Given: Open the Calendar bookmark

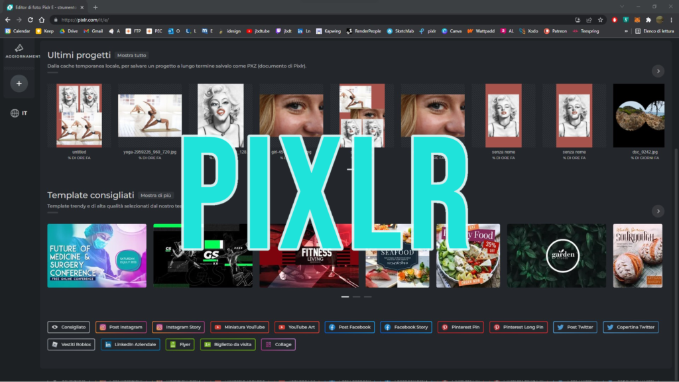Looking at the screenshot, I should tap(18, 31).
